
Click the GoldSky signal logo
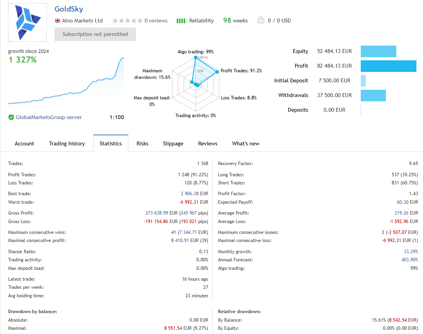coord(27,22)
